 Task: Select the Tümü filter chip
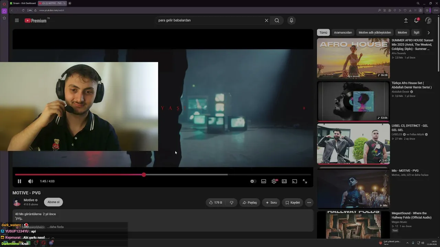tap(323, 33)
